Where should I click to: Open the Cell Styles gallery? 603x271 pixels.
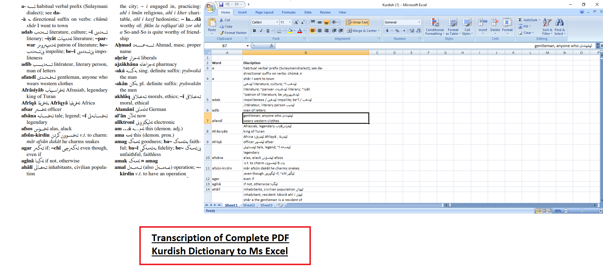tap(467, 27)
